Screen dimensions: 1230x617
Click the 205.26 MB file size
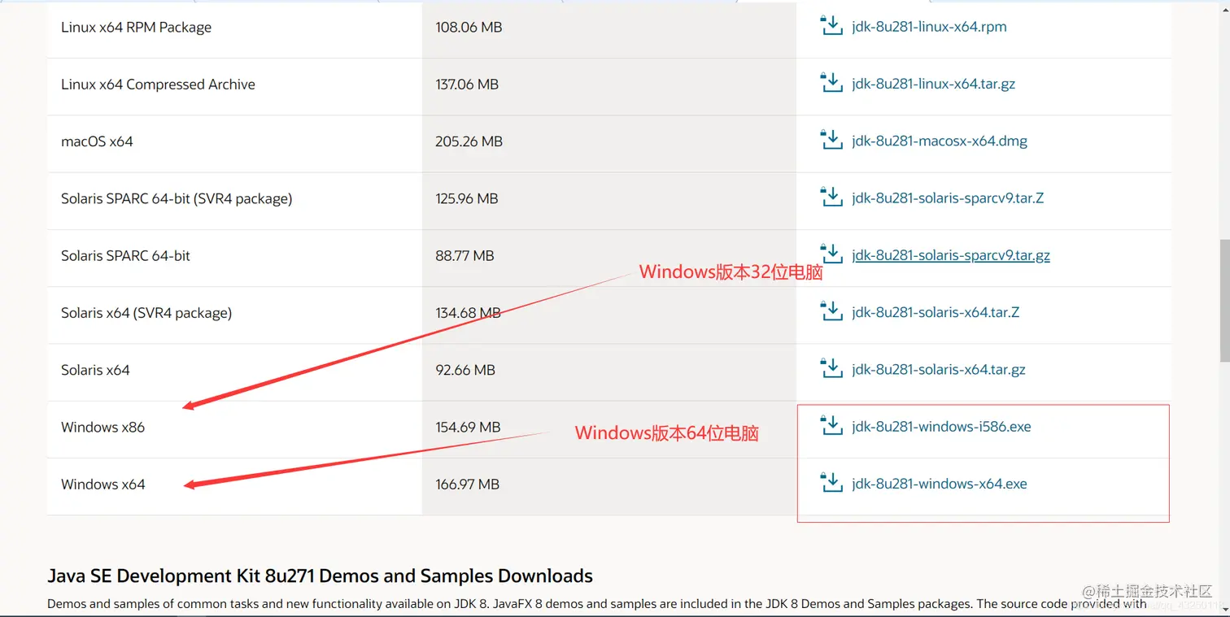point(469,141)
